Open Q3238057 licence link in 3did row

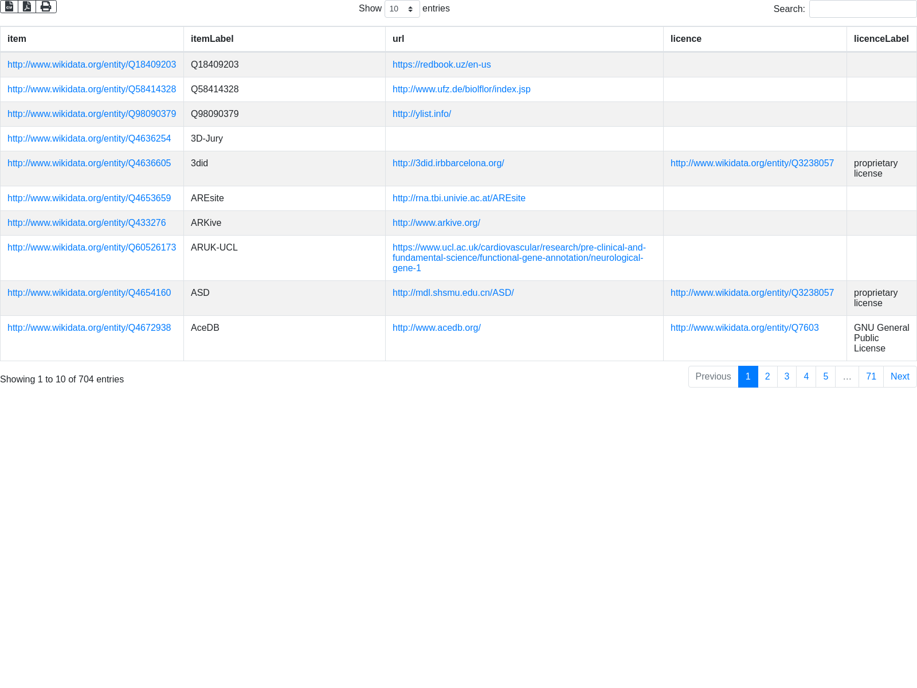752,163
